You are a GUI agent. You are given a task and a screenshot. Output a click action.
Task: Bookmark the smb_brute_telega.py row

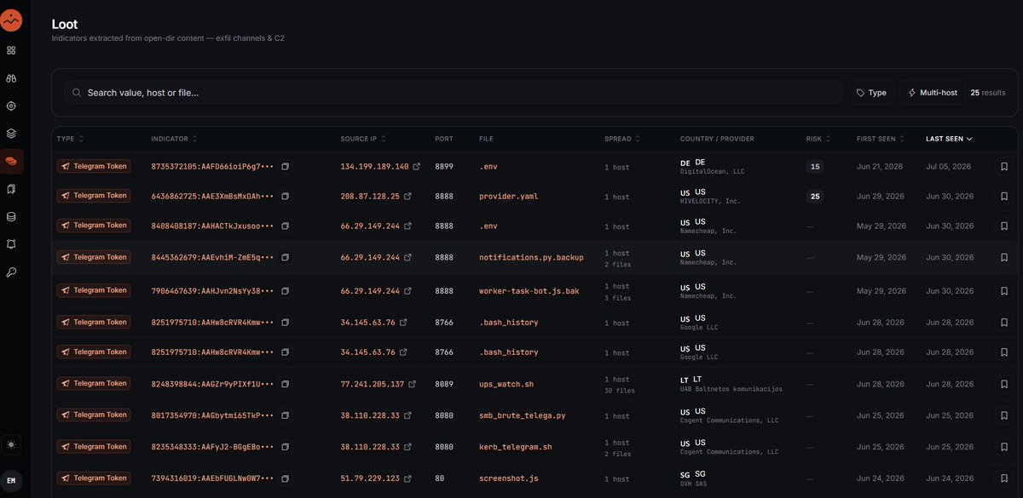pyautogui.click(x=1003, y=415)
